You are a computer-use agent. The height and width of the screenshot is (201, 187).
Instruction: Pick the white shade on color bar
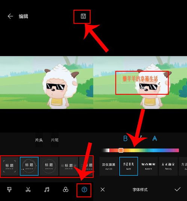108,150
